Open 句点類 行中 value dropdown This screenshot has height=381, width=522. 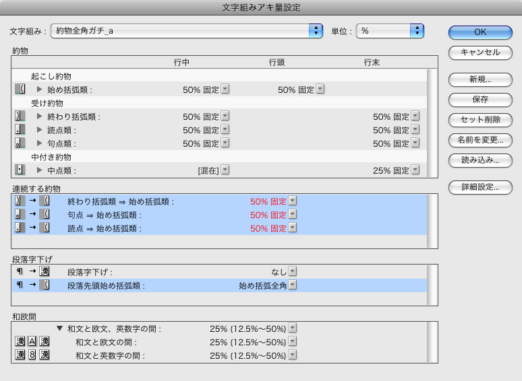(225, 143)
